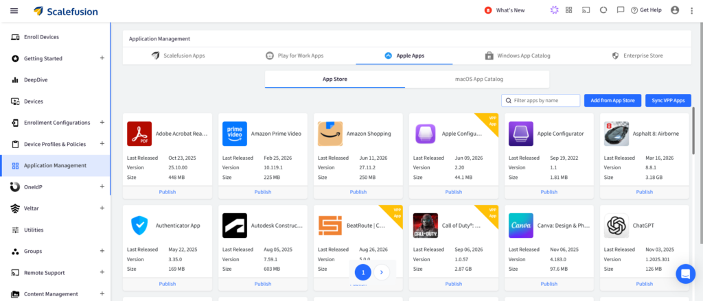Image resolution: width=703 pixels, height=301 pixels.
Task: Click the Scalefusion logo
Action: [x=65, y=11]
